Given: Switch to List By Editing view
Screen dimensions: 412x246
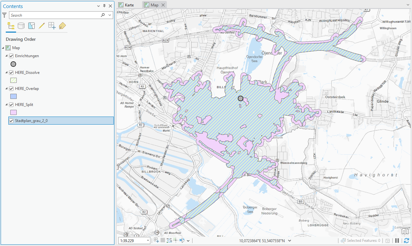Looking at the screenshot, I should pos(42,26).
